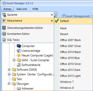Click the Lizenzverträge document icon
93x91 pixels.
point(19,51)
